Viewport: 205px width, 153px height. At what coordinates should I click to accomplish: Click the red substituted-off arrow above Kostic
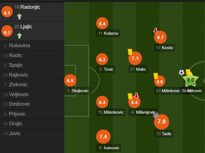[155, 31]
